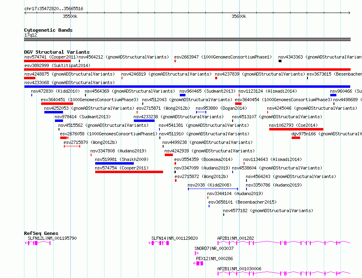Screen dimensions: 362x278
Task: Open the nsv472830 (Kidd2010) label
Action: click(x=55, y=91)
